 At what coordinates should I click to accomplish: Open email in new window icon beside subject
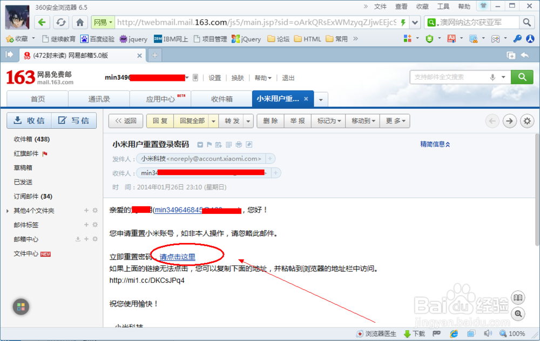tap(249, 144)
